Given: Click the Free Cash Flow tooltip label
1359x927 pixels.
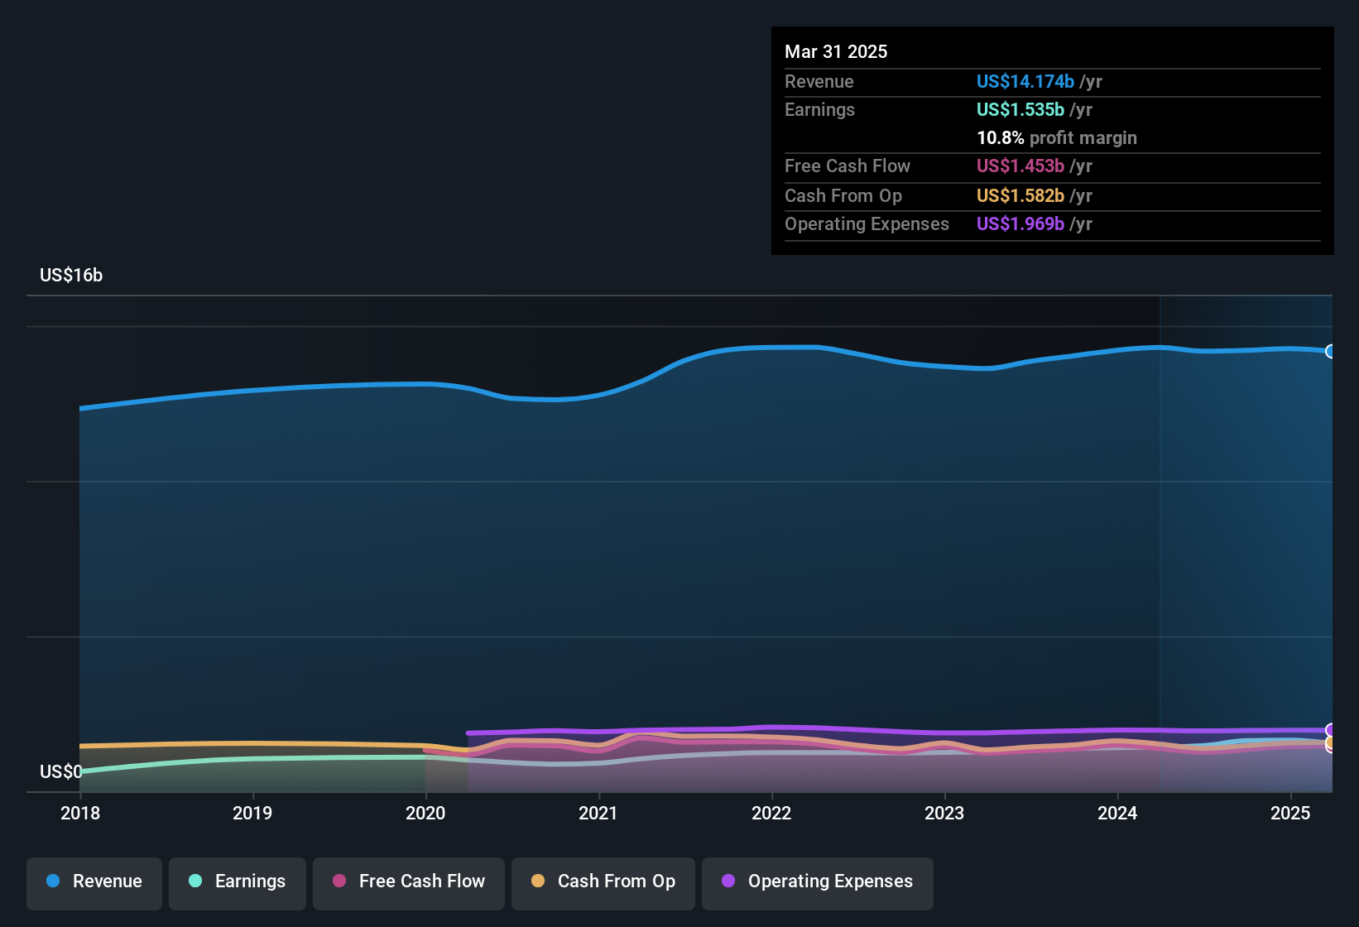Looking at the screenshot, I should [848, 166].
